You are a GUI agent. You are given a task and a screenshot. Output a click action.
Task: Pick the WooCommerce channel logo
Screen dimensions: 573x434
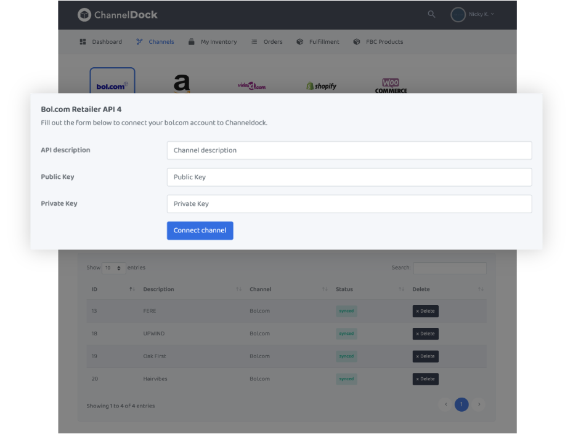coord(391,86)
